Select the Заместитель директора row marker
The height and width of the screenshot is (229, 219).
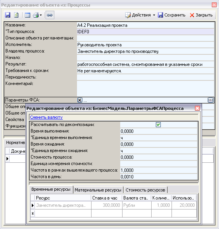(33, 205)
